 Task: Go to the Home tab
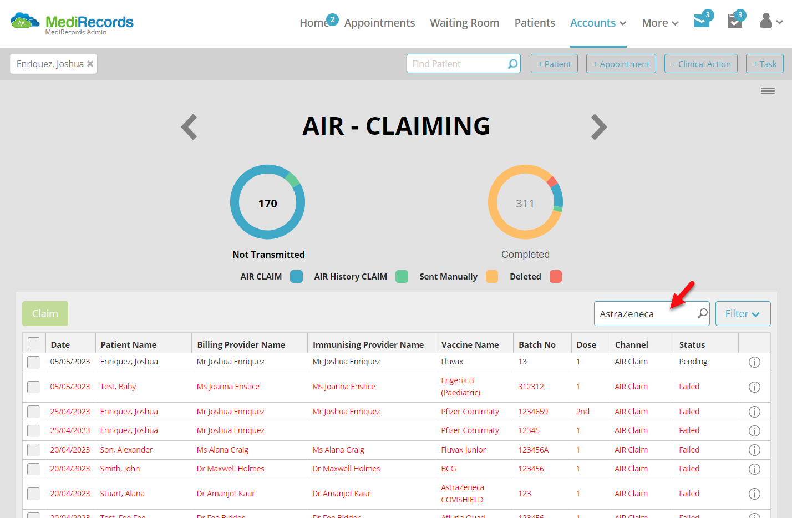314,23
